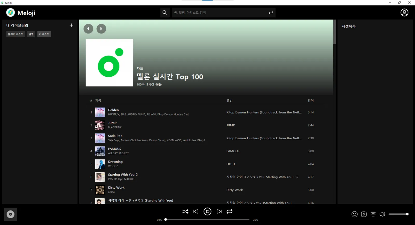Click JUMP album art thumbnail
The width and height of the screenshot is (415, 225).
(100, 125)
